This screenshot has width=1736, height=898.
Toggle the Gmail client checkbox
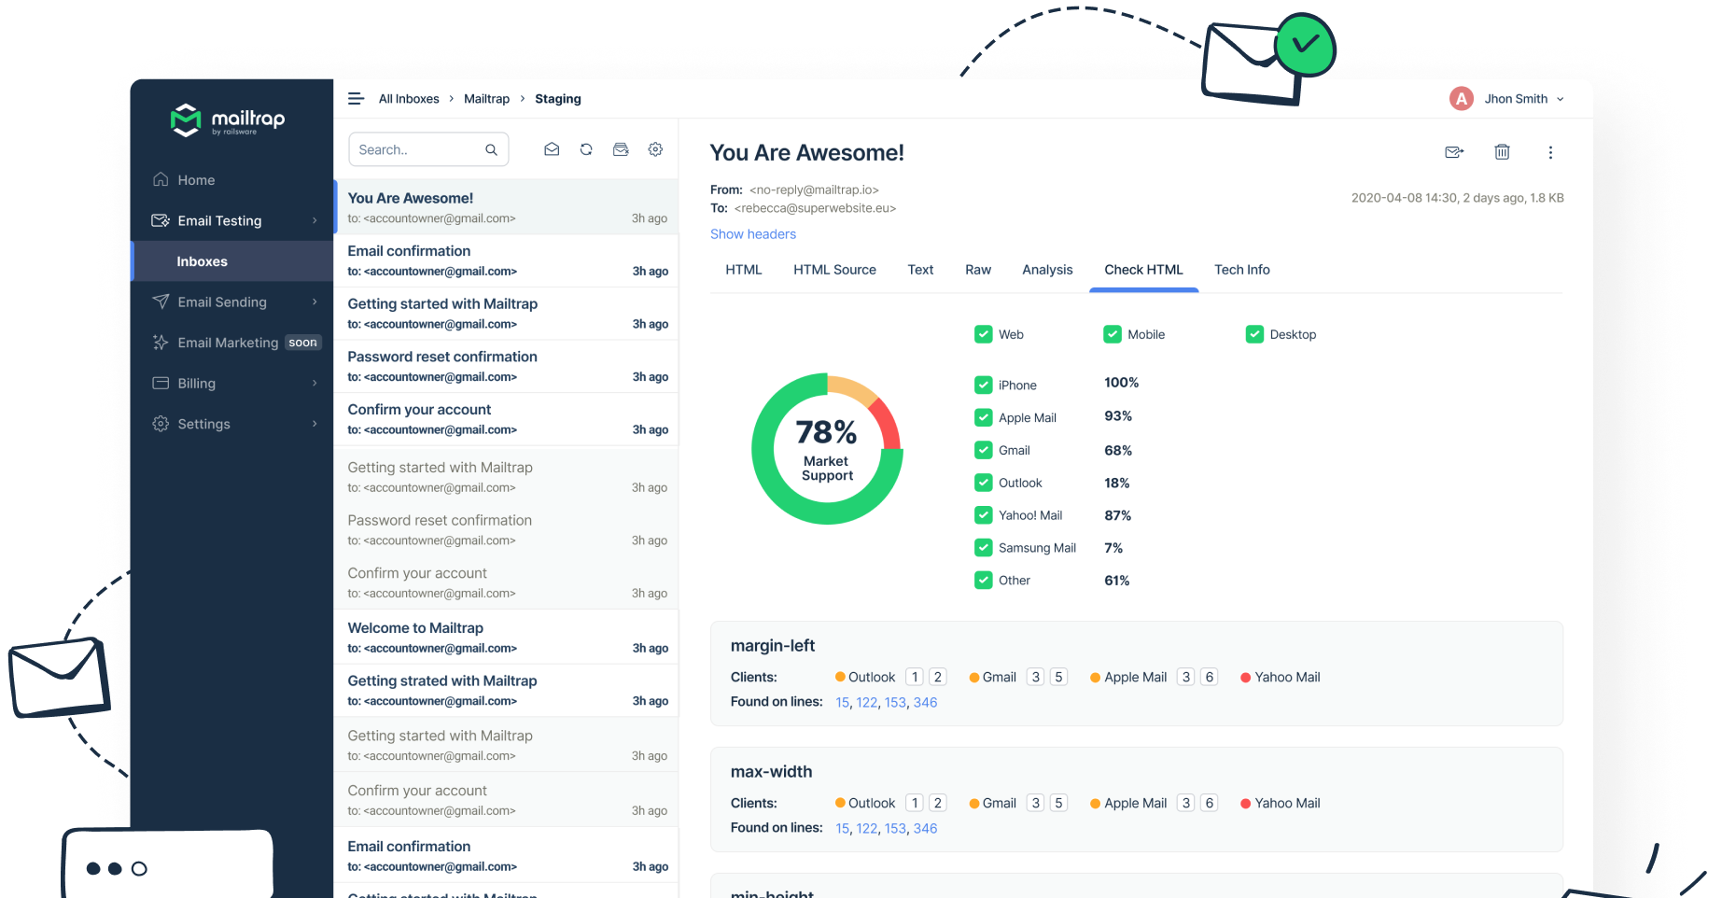pyautogui.click(x=983, y=450)
